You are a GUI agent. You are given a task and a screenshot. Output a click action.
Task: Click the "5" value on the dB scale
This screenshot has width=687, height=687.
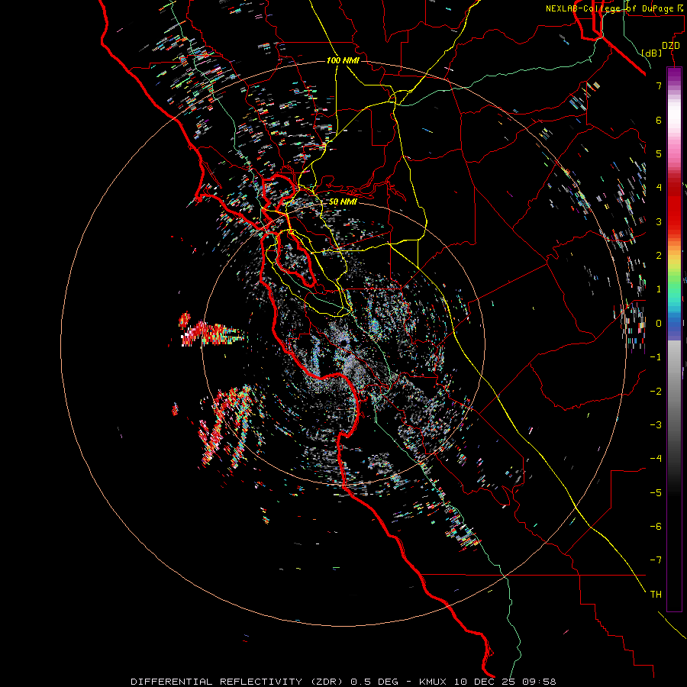pos(659,153)
